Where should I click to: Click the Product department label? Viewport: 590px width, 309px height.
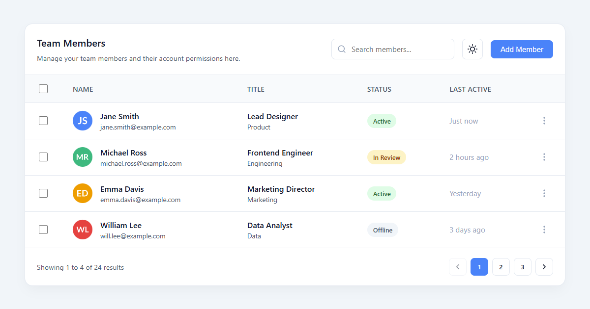[259, 127]
